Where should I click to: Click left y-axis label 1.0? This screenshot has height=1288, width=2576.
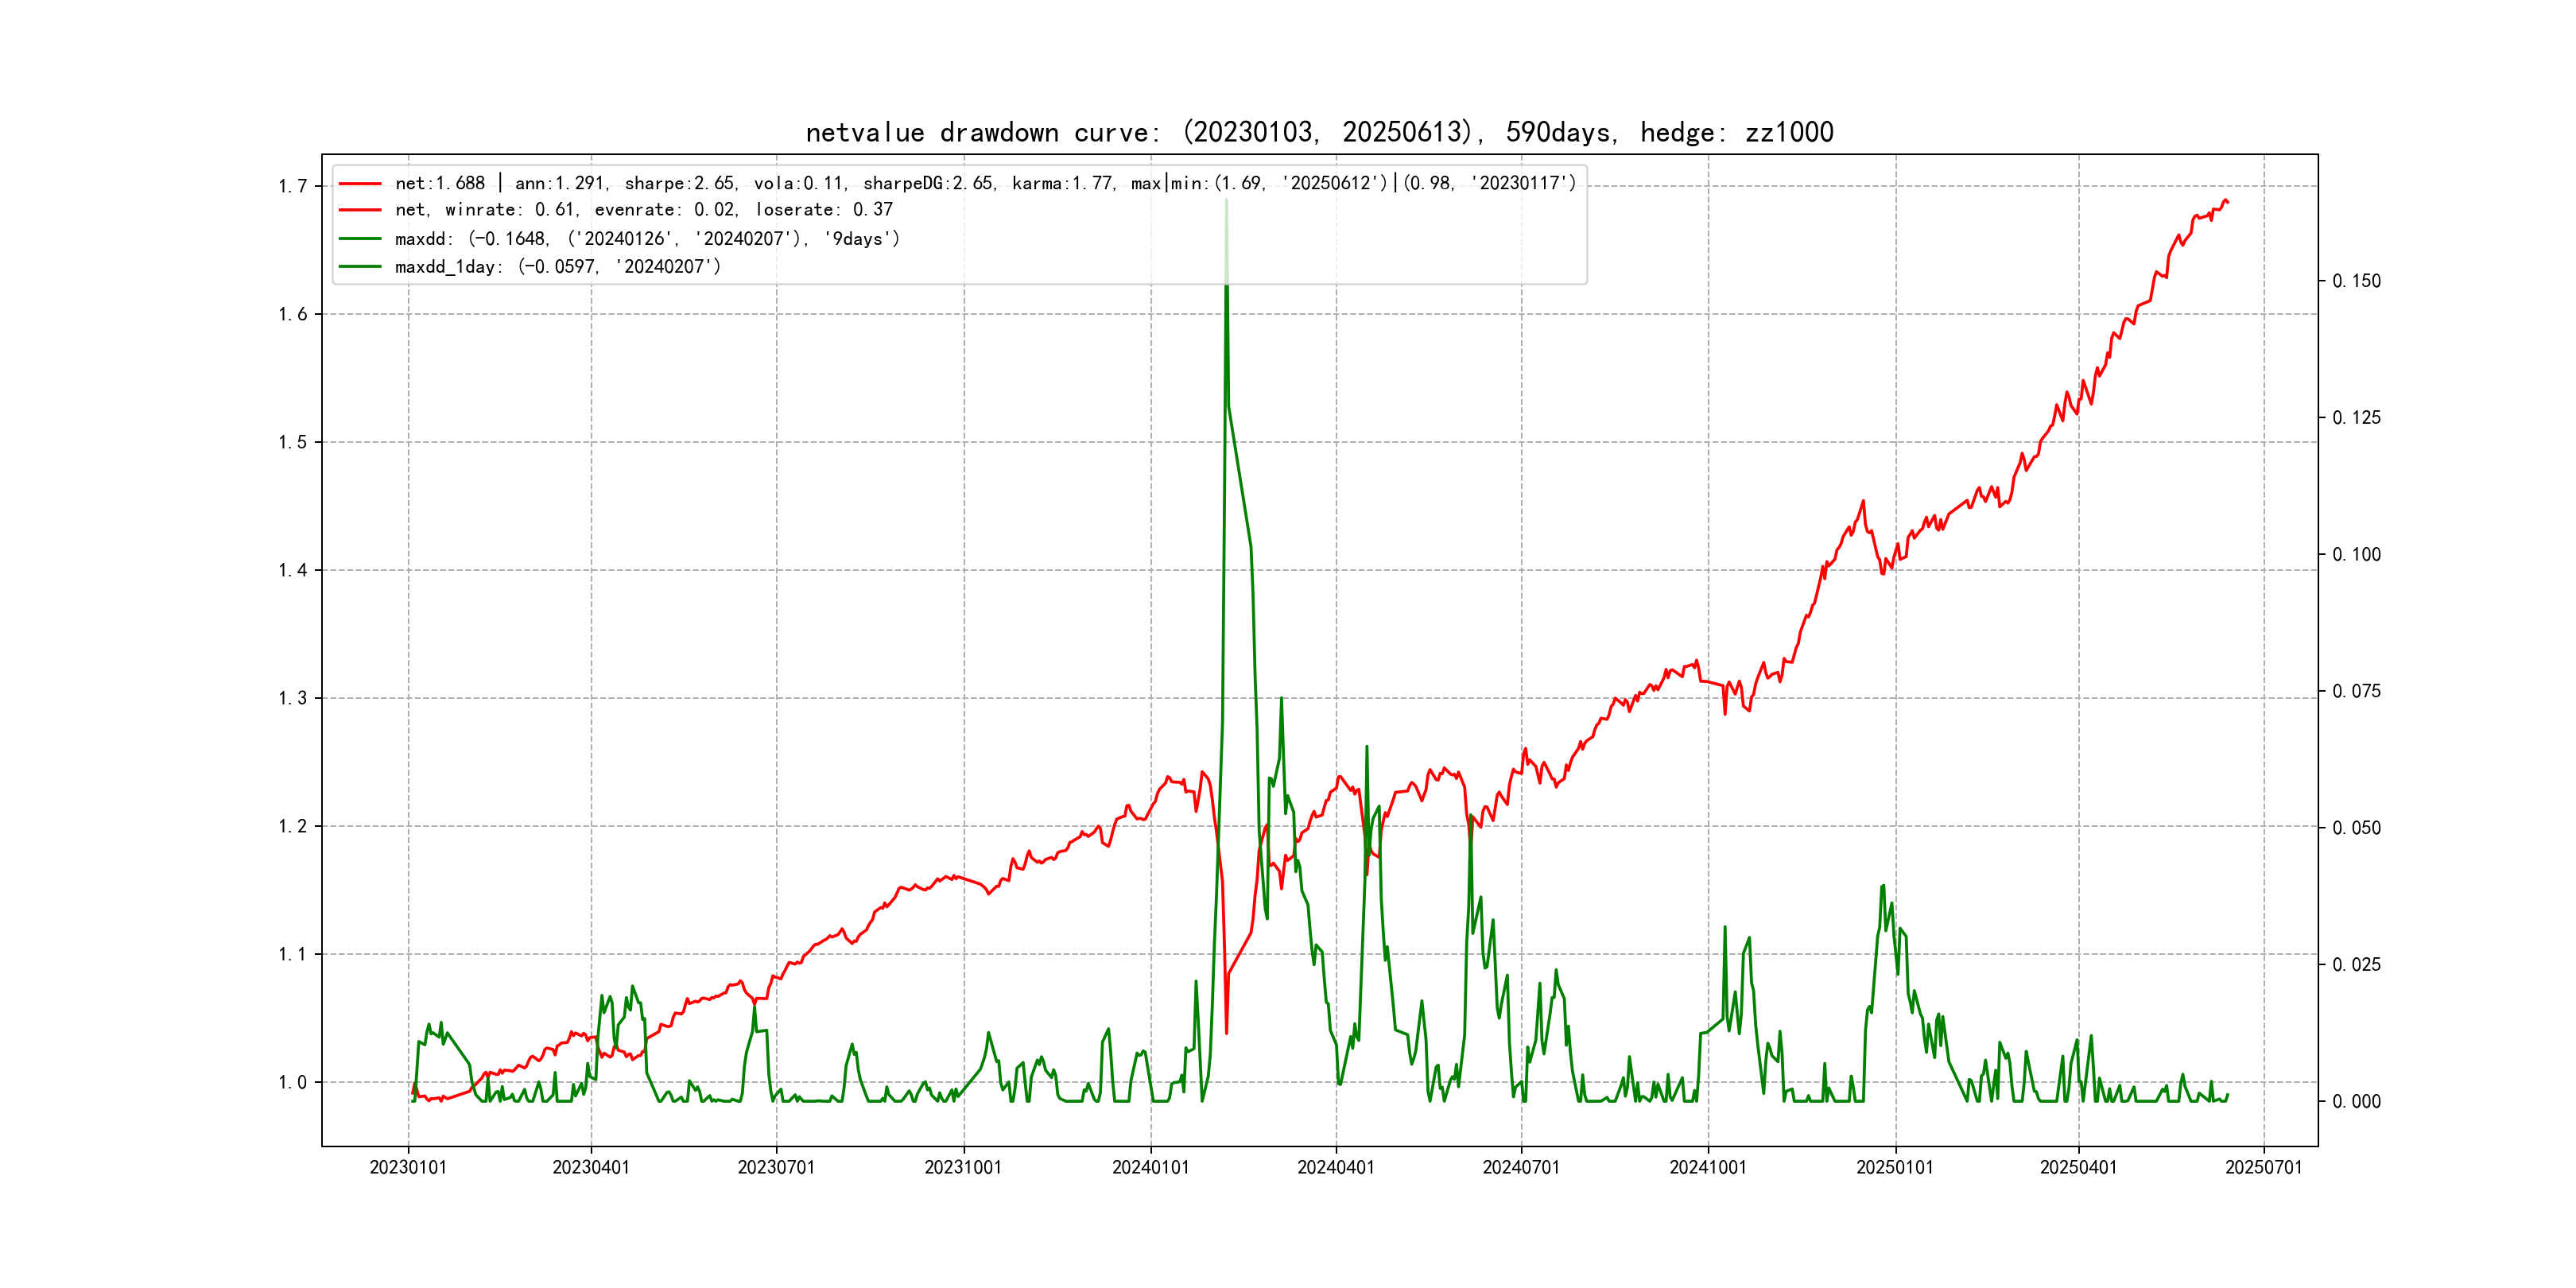pyautogui.click(x=292, y=1083)
